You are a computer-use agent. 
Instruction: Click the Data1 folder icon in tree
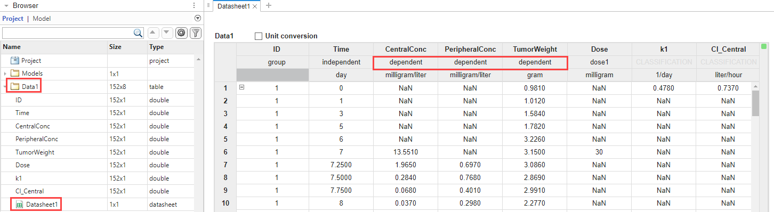click(x=15, y=86)
